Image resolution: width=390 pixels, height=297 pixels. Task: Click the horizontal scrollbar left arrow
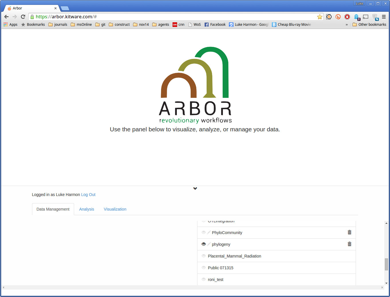click(3, 287)
